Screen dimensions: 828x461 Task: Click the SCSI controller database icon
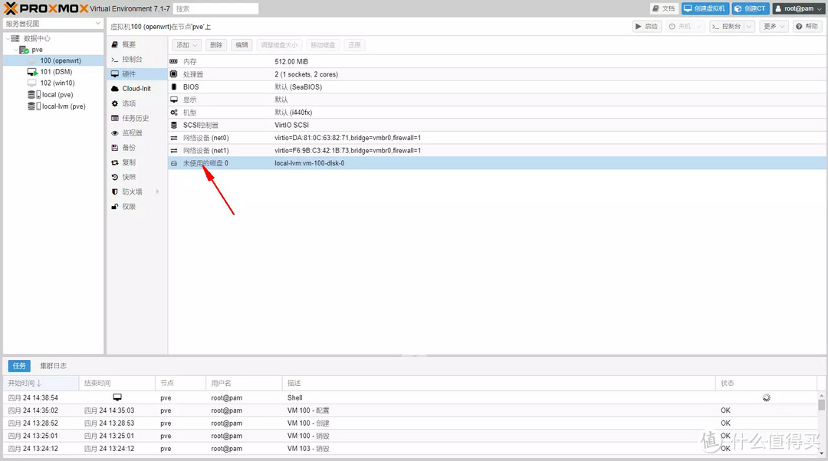174,125
